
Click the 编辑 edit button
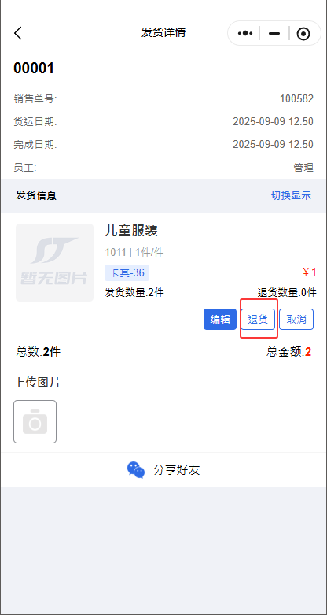click(x=220, y=320)
